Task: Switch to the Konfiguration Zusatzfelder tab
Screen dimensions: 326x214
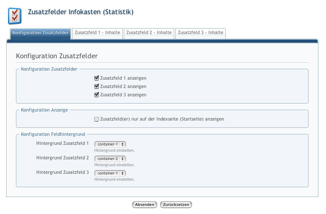Action: (x=40, y=33)
